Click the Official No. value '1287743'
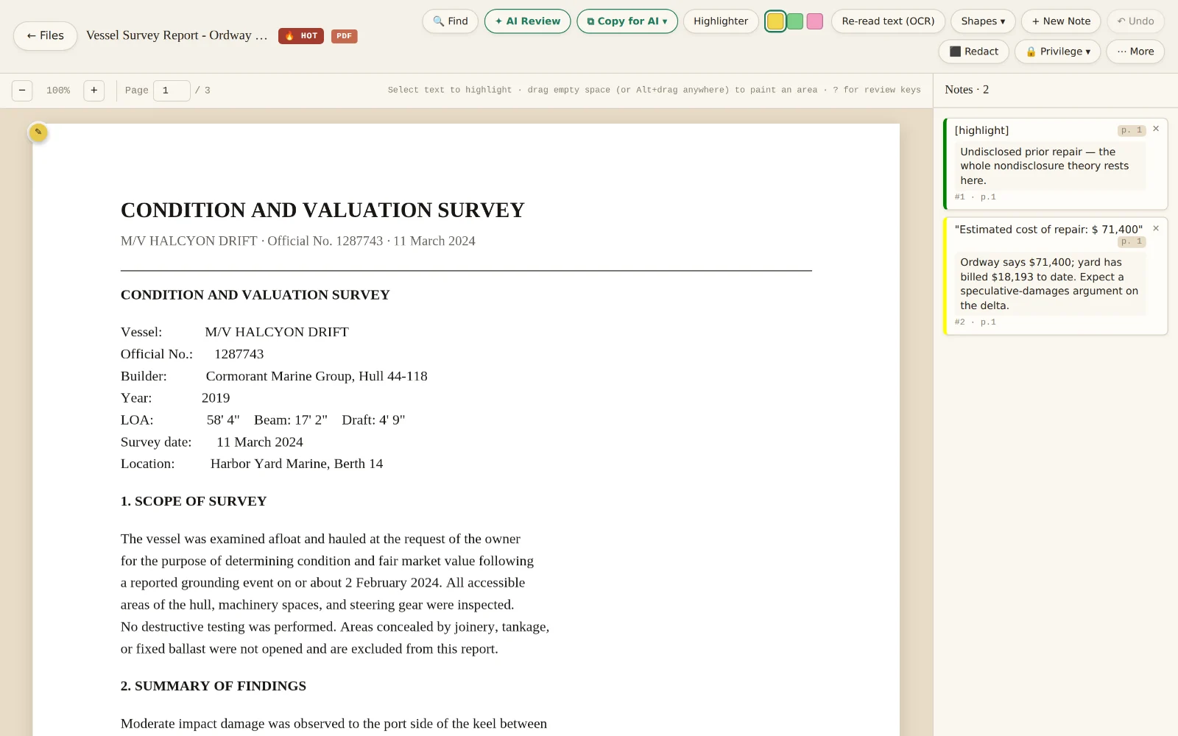 click(x=239, y=354)
